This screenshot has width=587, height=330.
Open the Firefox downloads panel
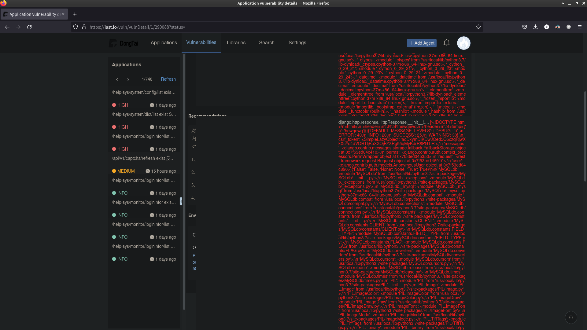click(535, 27)
